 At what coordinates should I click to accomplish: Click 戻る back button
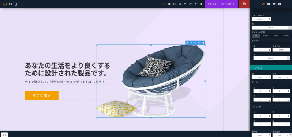4,135
